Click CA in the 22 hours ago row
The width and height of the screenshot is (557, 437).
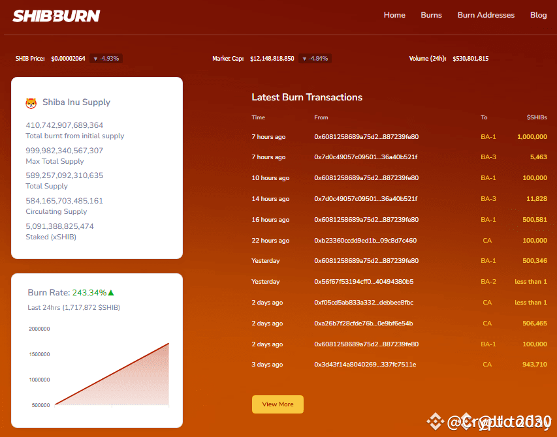pos(487,240)
